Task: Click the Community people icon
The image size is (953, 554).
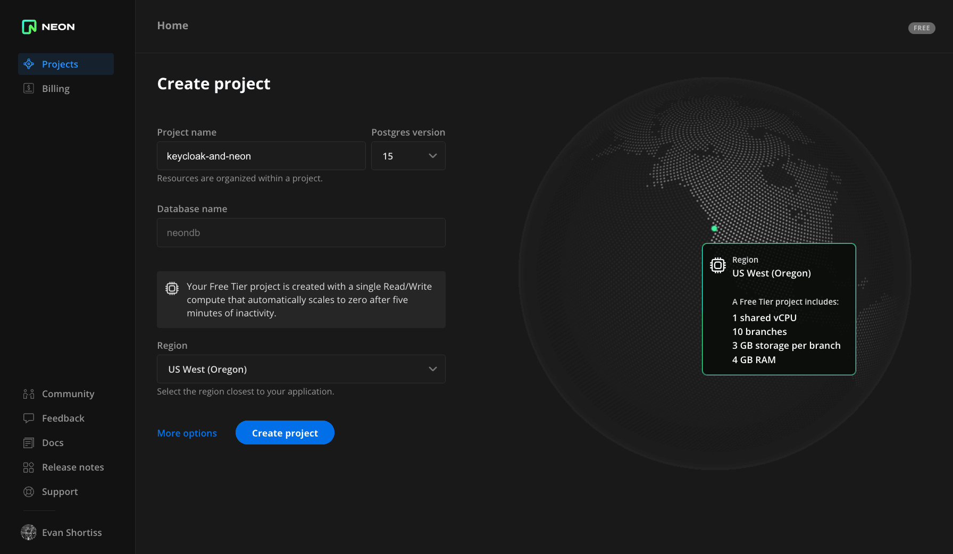Action: pyautogui.click(x=29, y=394)
